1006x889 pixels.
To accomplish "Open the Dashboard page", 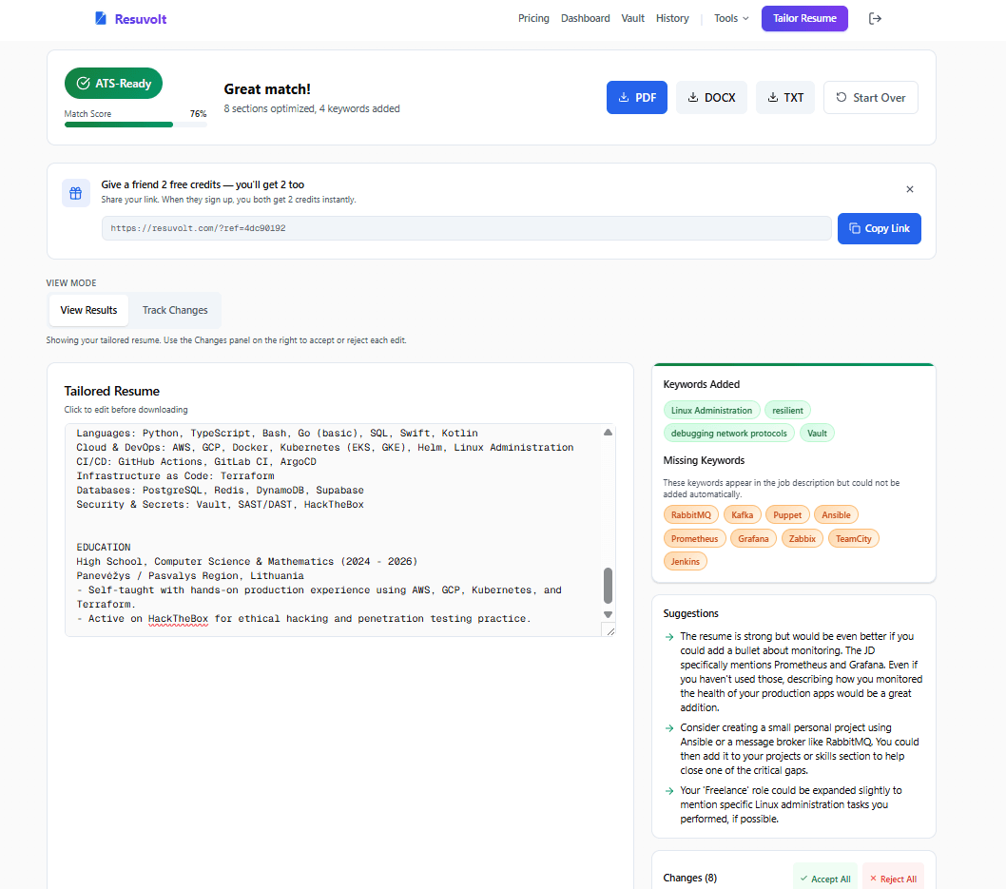I will [x=585, y=18].
